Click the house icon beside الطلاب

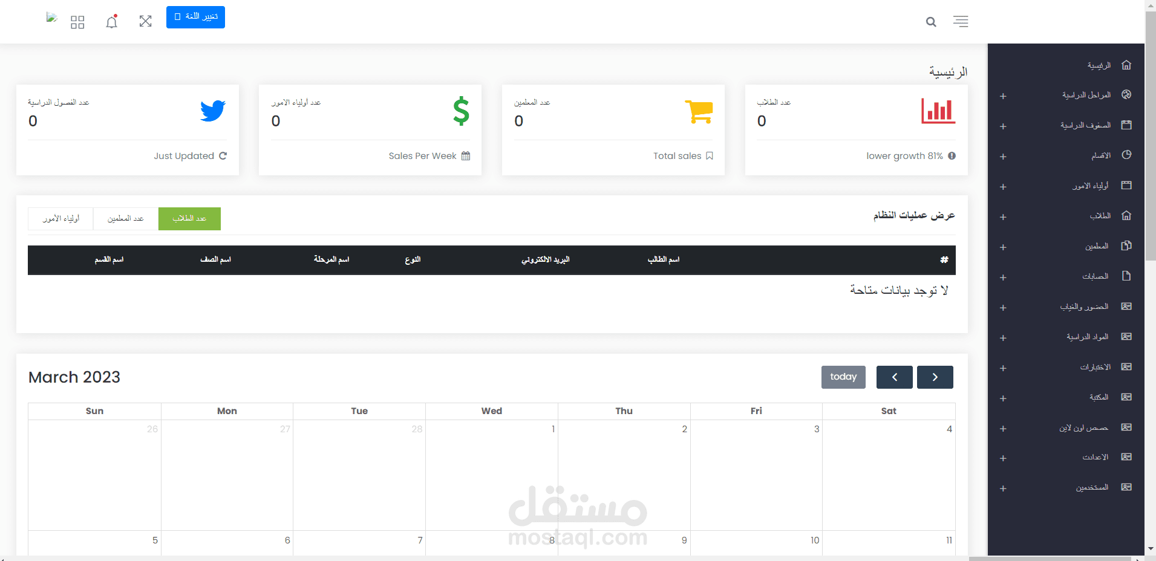coord(1126,215)
